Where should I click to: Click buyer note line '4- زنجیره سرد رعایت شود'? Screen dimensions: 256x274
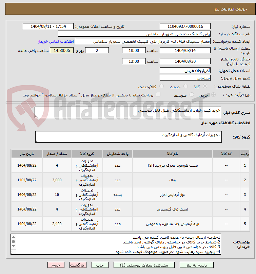tap(168, 252)
